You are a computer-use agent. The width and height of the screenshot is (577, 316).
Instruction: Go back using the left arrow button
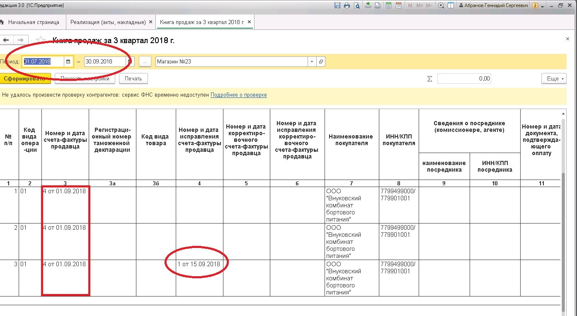(6, 40)
